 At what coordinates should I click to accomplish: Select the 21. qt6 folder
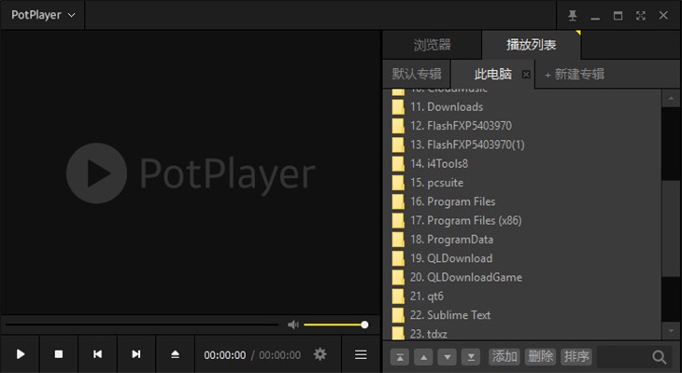522,297
